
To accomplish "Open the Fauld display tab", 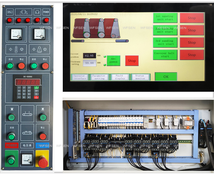I will coord(120,77).
